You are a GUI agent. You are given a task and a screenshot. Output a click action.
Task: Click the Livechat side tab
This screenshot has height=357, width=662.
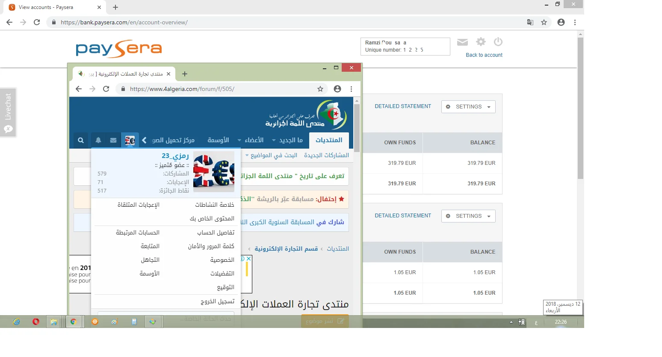[8, 112]
